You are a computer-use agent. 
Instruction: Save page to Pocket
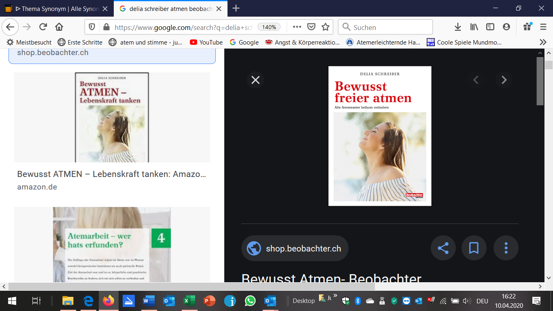tap(311, 27)
